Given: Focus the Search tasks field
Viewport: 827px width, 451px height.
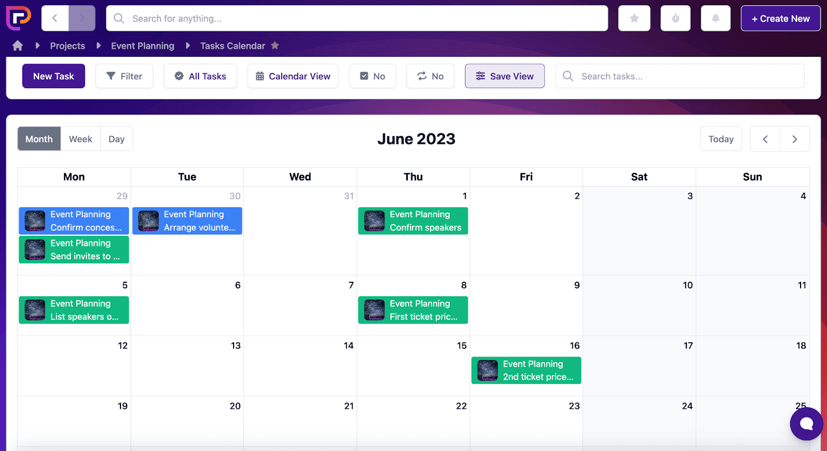Looking at the screenshot, I should (680, 76).
